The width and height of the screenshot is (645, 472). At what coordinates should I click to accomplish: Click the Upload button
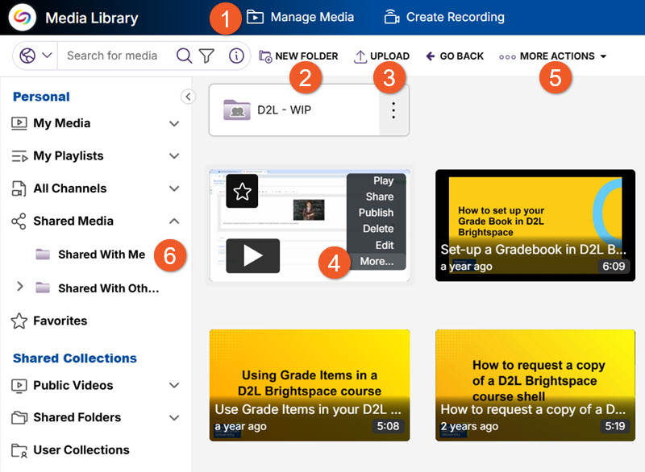coord(381,56)
